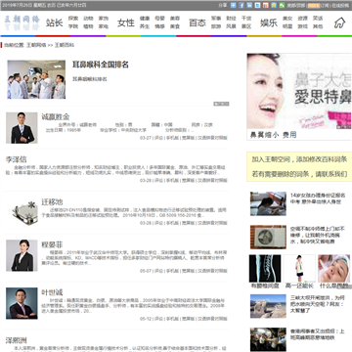Viewport: 352px width, 352px height.
Task: Click the 诚赢胜金 portrait photo
Action: tap(22, 128)
